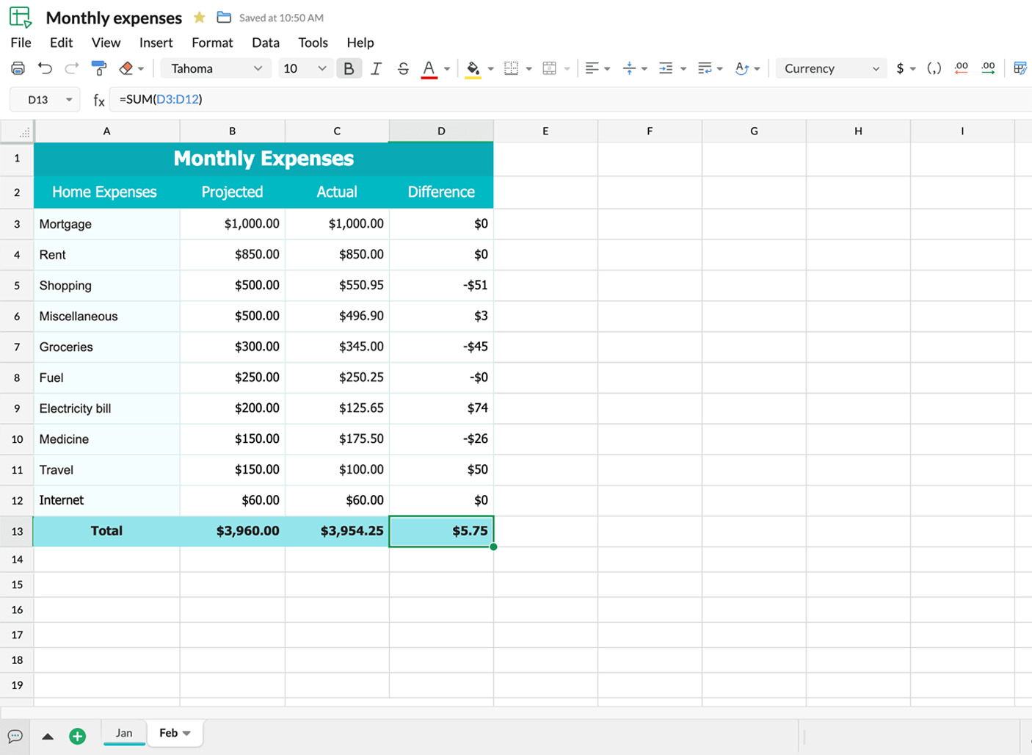Click the Print icon

click(x=18, y=68)
